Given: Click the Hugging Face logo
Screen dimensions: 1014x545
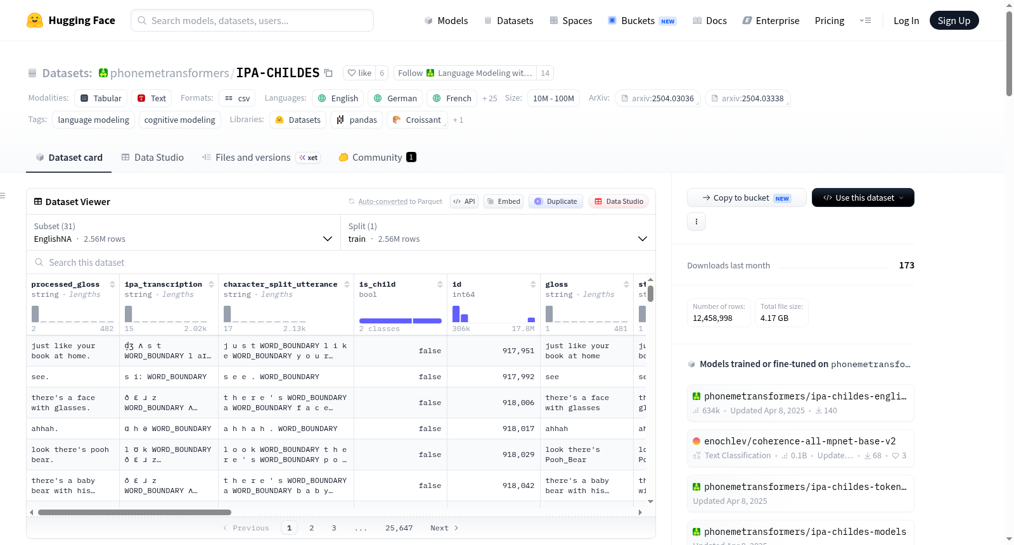Looking at the screenshot, I should coord(71,20).
